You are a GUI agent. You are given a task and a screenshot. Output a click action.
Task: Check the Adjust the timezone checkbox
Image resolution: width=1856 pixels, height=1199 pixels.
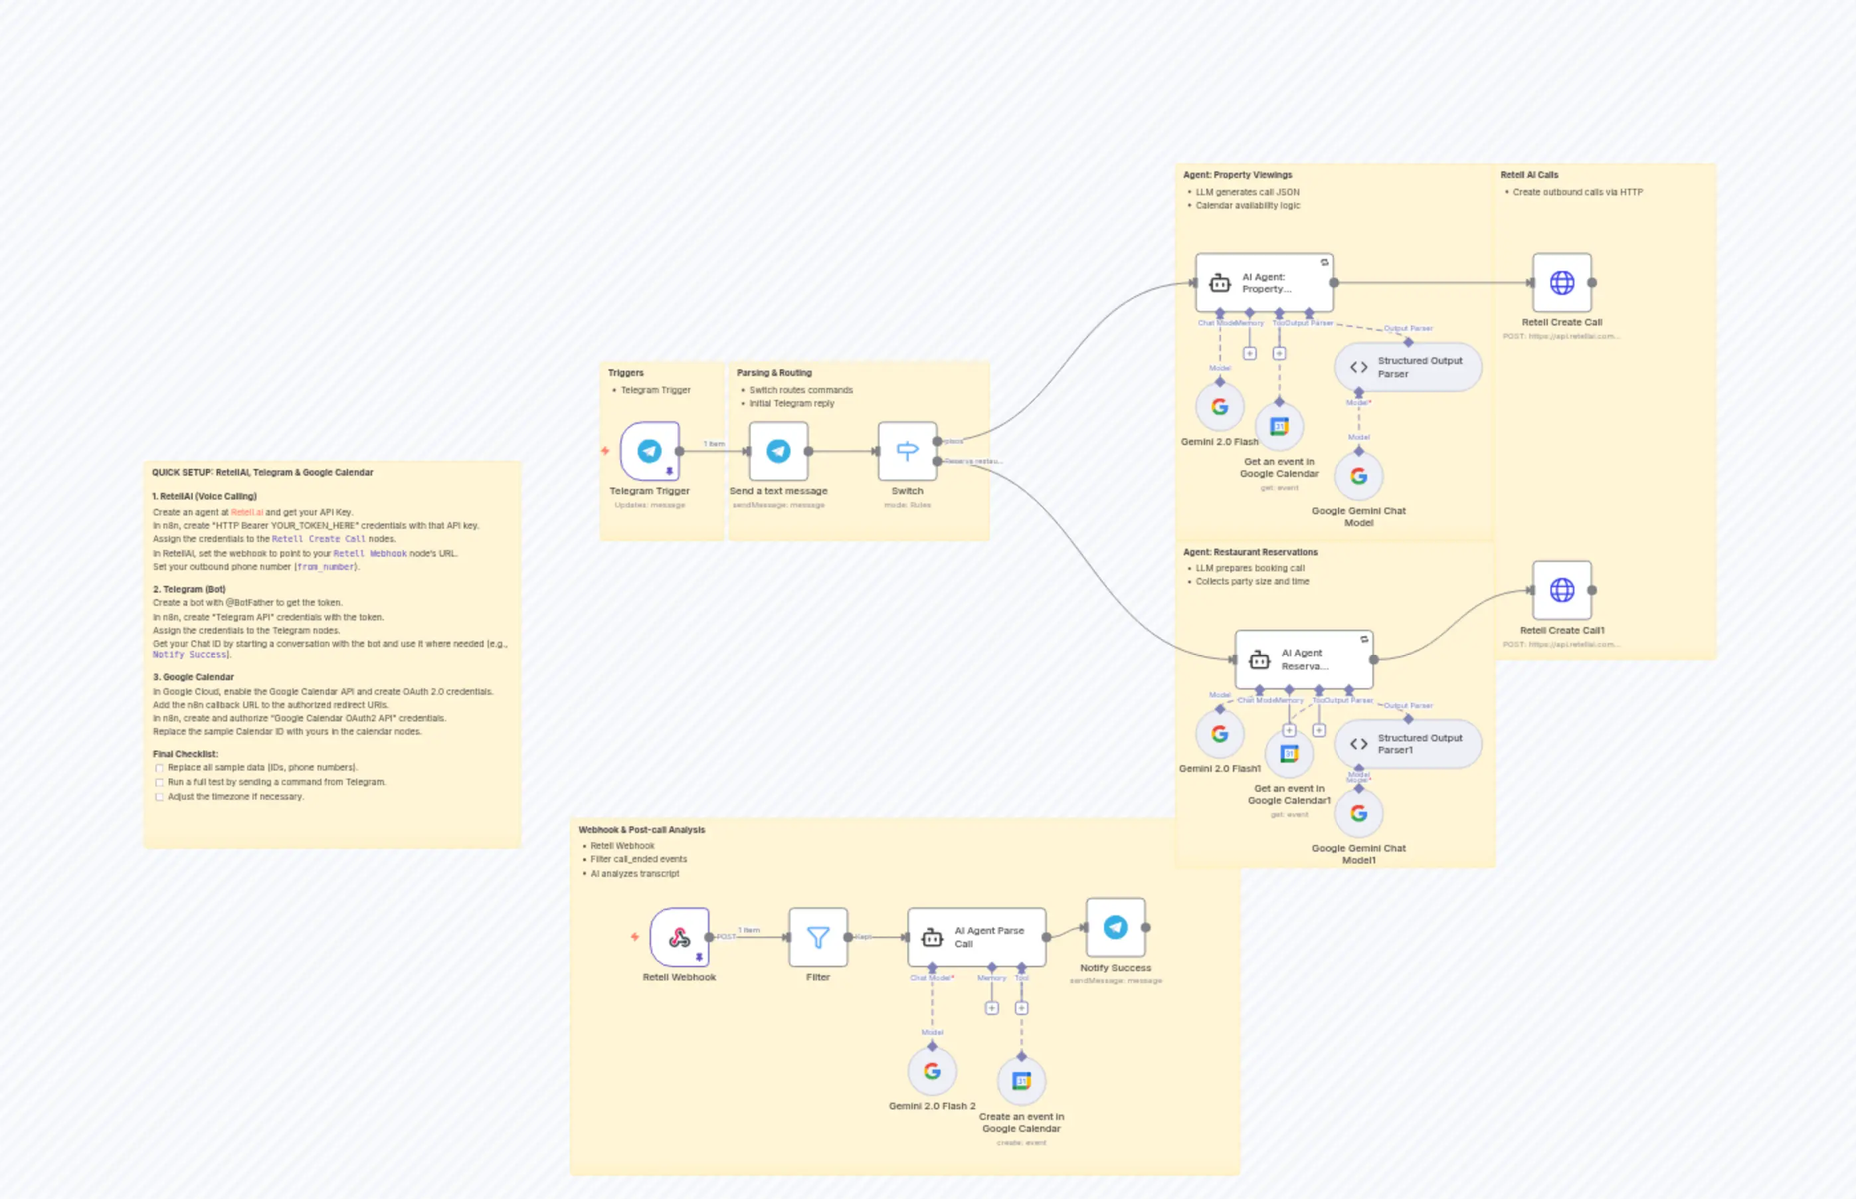coord(159,796)
